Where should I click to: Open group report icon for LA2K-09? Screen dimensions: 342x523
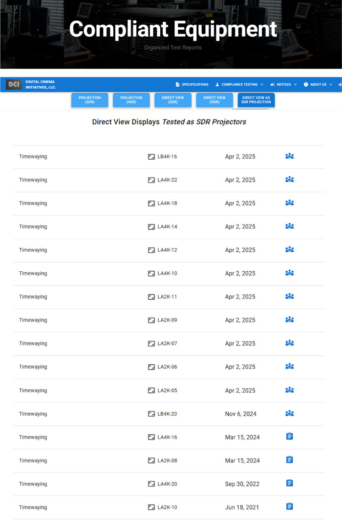(290, 320)
